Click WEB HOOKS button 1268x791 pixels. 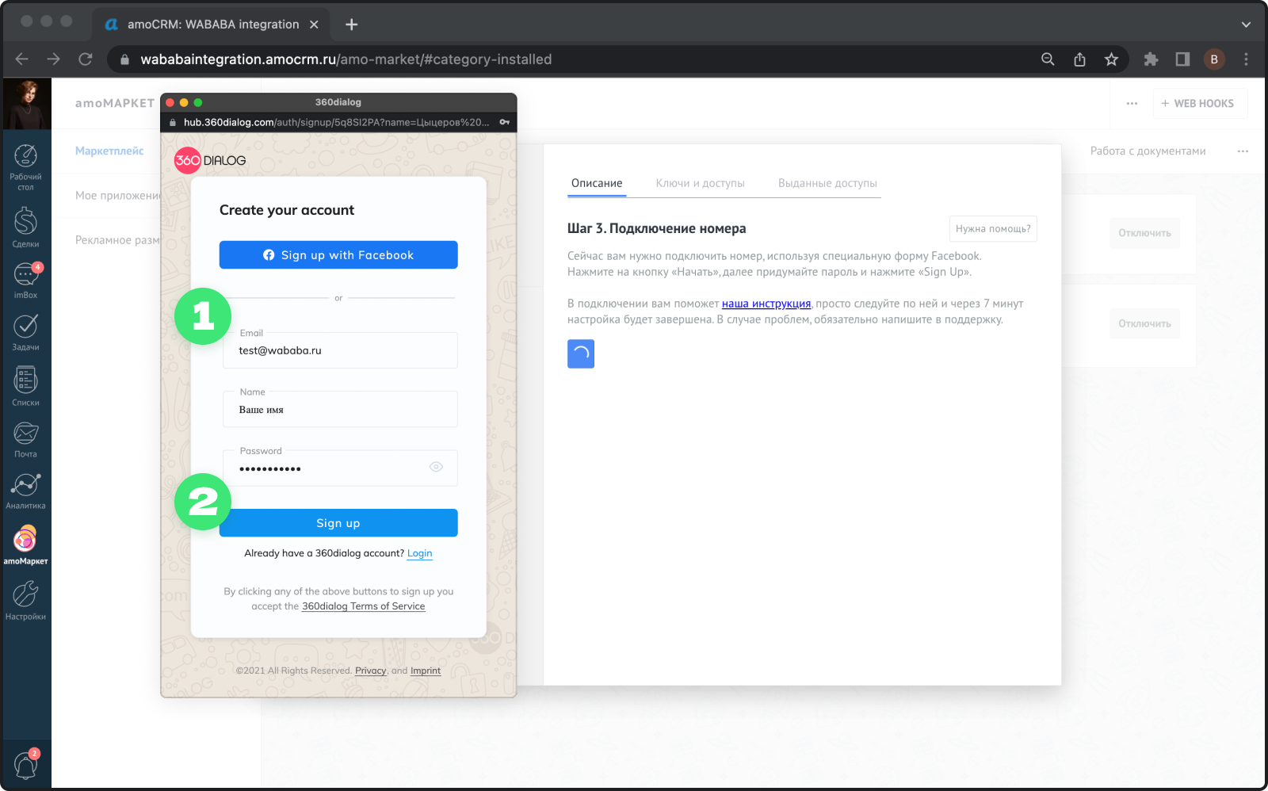pyautogui.click(x=1200, y=103)
